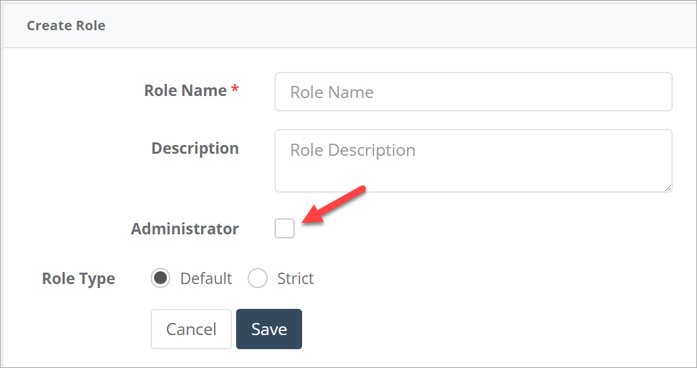Click empty area of Create Role header bar
This screenshot has height=368, width=697.
tap(404, 26)
